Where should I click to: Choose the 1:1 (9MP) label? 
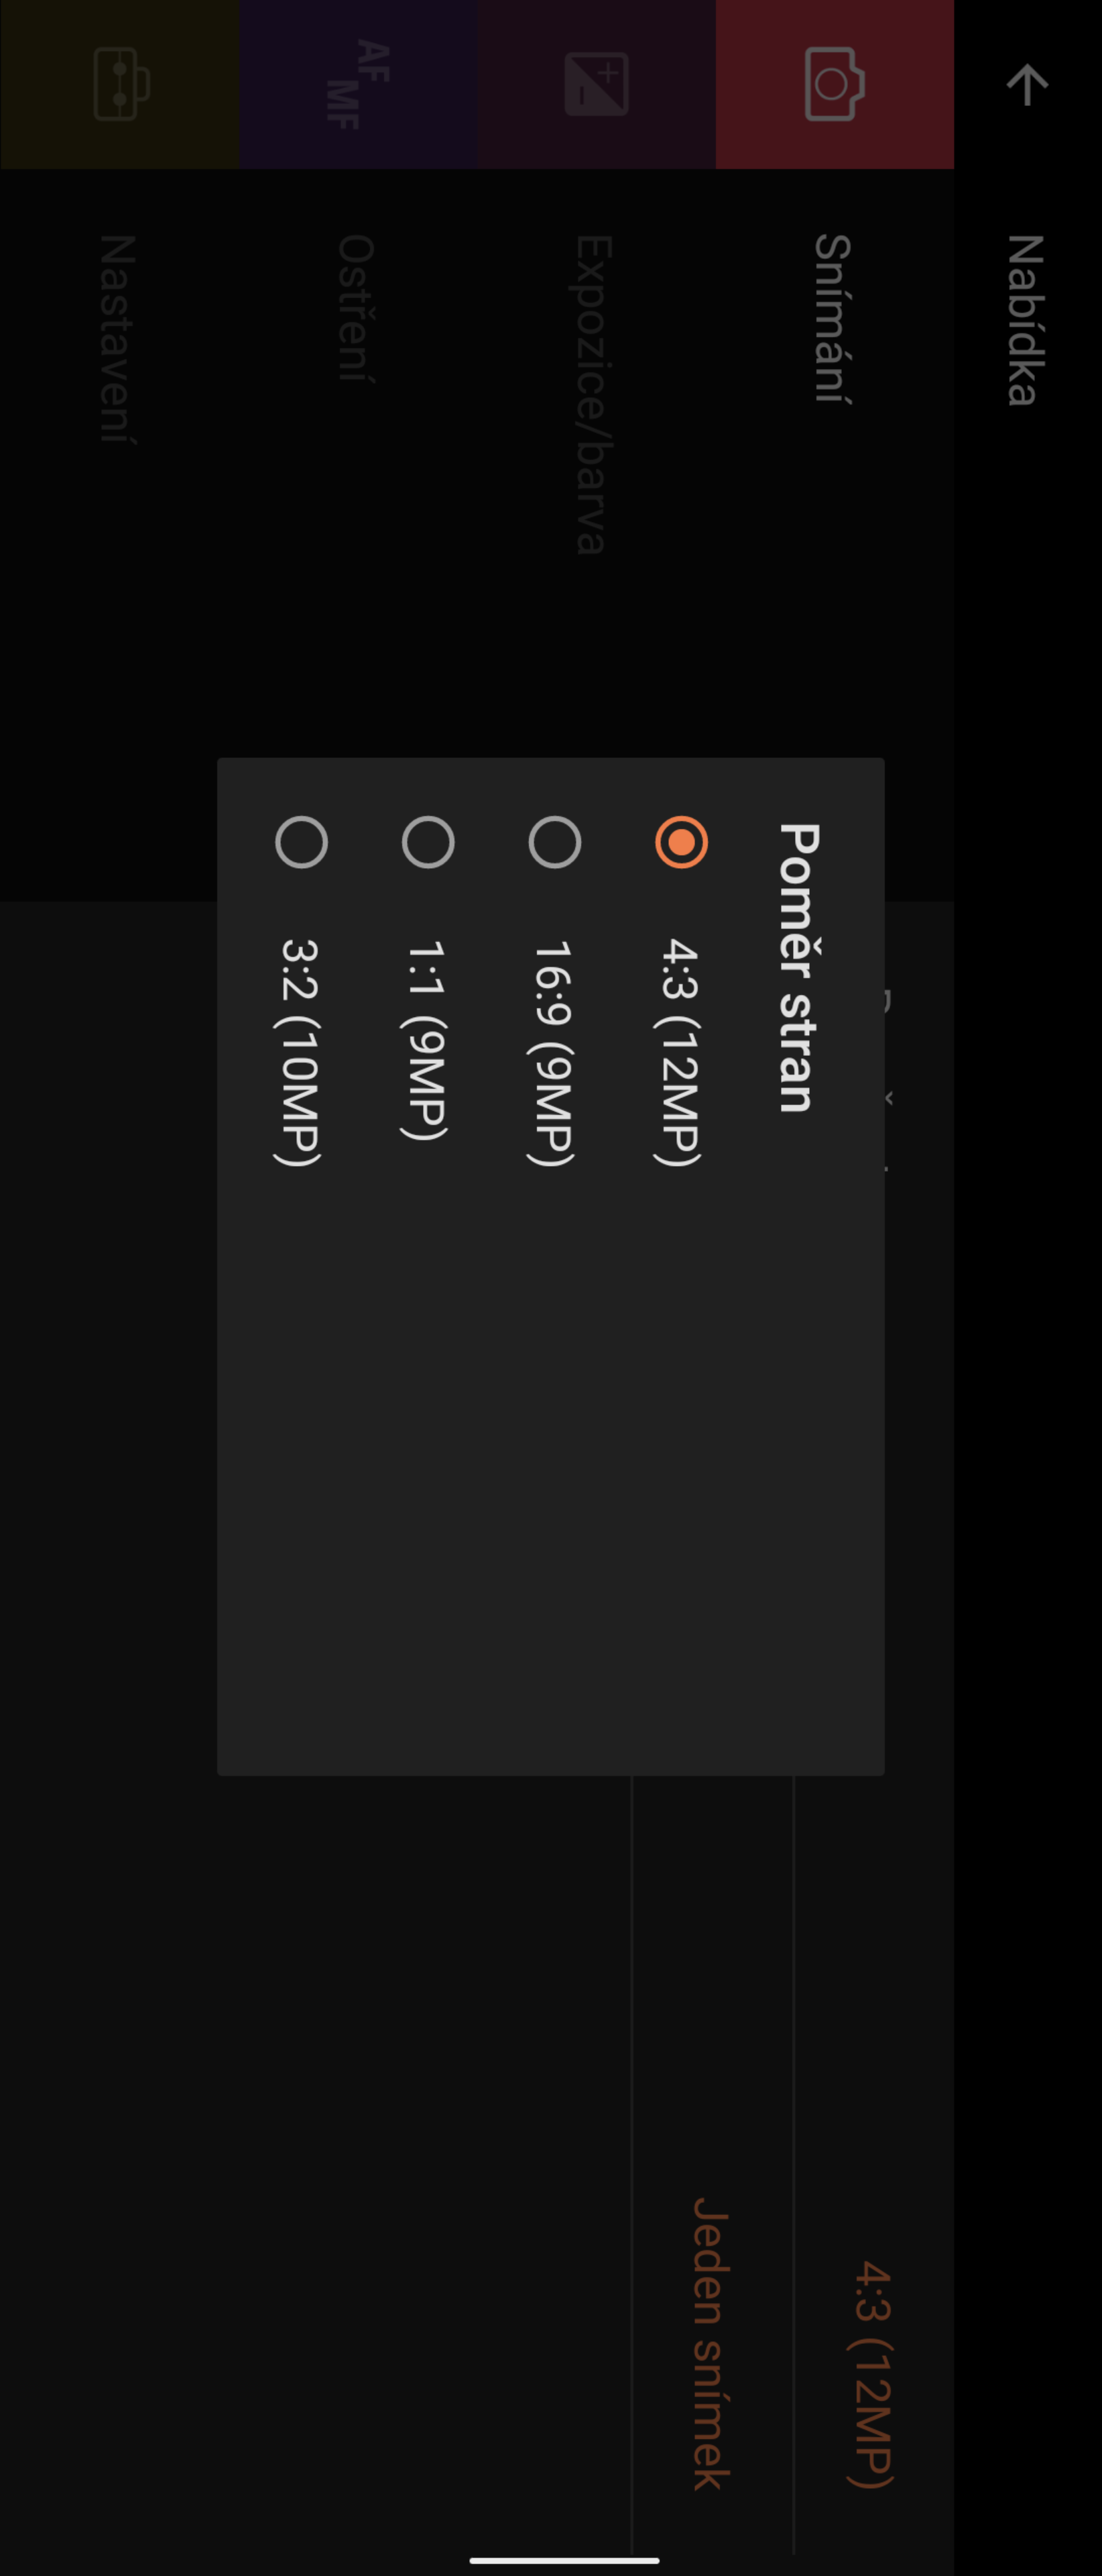click(x=426, y=1040)
